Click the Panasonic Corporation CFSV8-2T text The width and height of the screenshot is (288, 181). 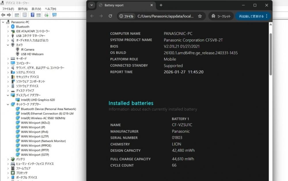tap(193, 40)
